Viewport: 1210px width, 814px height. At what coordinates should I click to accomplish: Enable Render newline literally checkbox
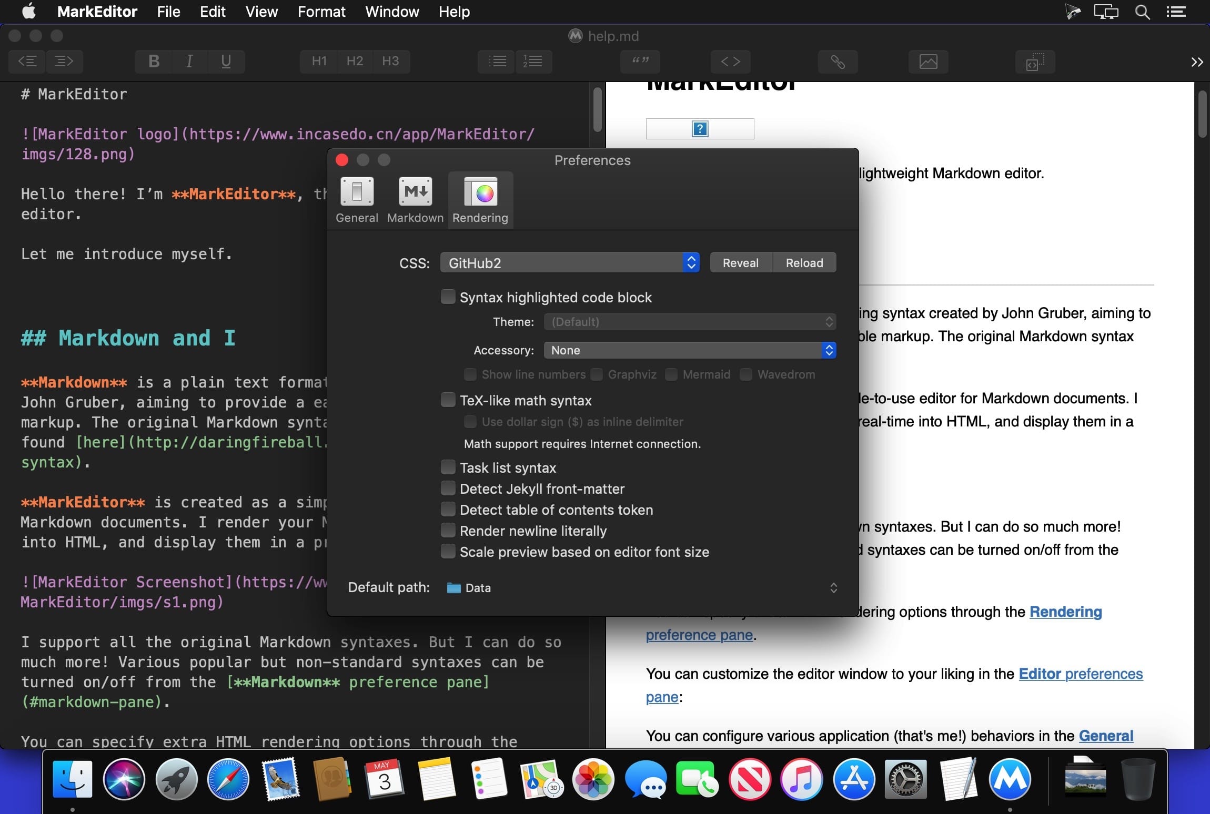point(448,531)
